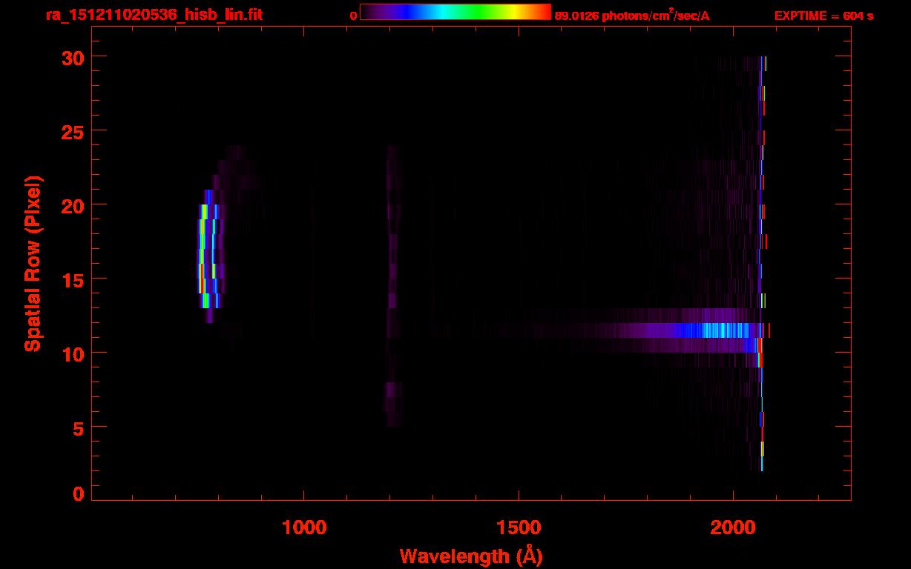Click the y-axis tick label 0
Viewport: 911px width, 569px height.
[77, 494]
